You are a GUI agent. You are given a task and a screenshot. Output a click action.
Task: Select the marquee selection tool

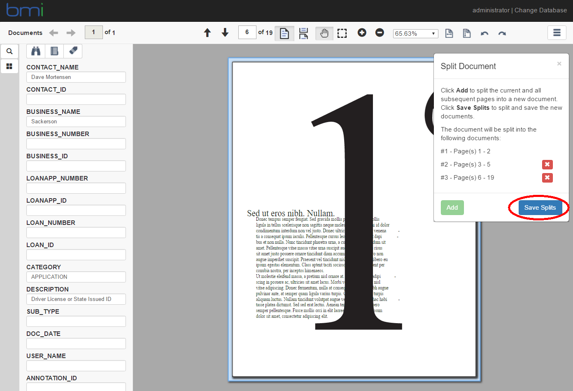click(x=342, y=33)
